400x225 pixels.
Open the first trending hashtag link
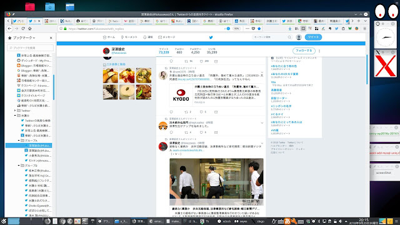point(284,66)
